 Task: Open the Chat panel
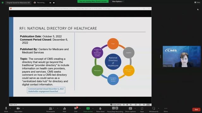[76, 110]
